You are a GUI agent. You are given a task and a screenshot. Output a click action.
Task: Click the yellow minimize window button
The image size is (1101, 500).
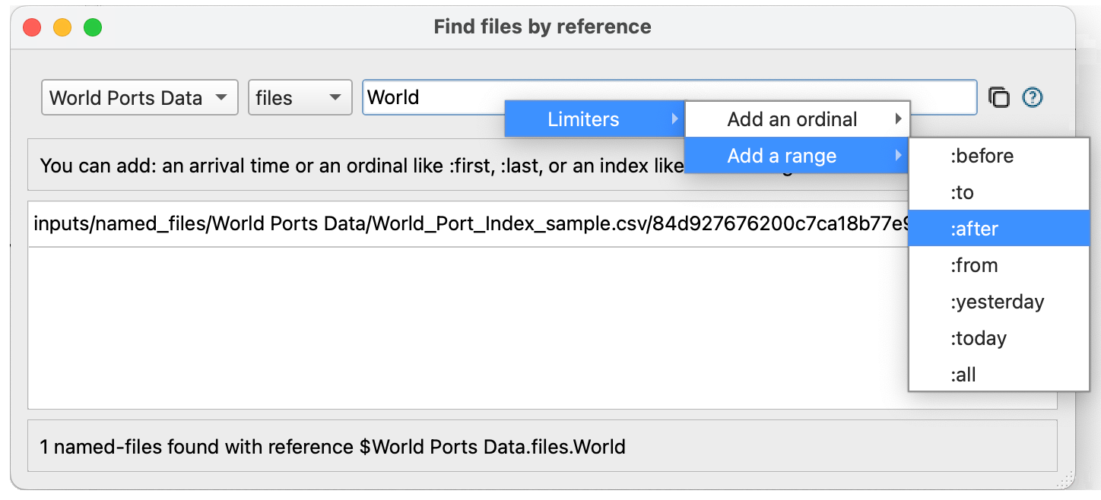[62, 28]
